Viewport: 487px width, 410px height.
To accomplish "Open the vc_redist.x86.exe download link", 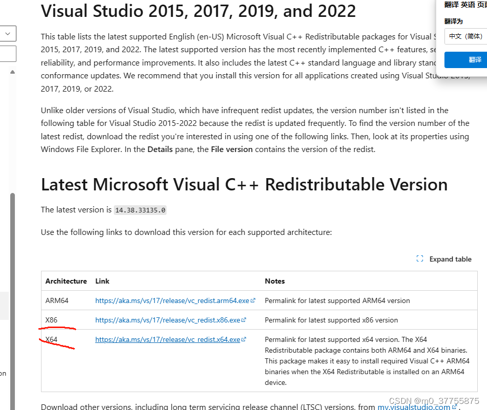I will tap(168, 320).
